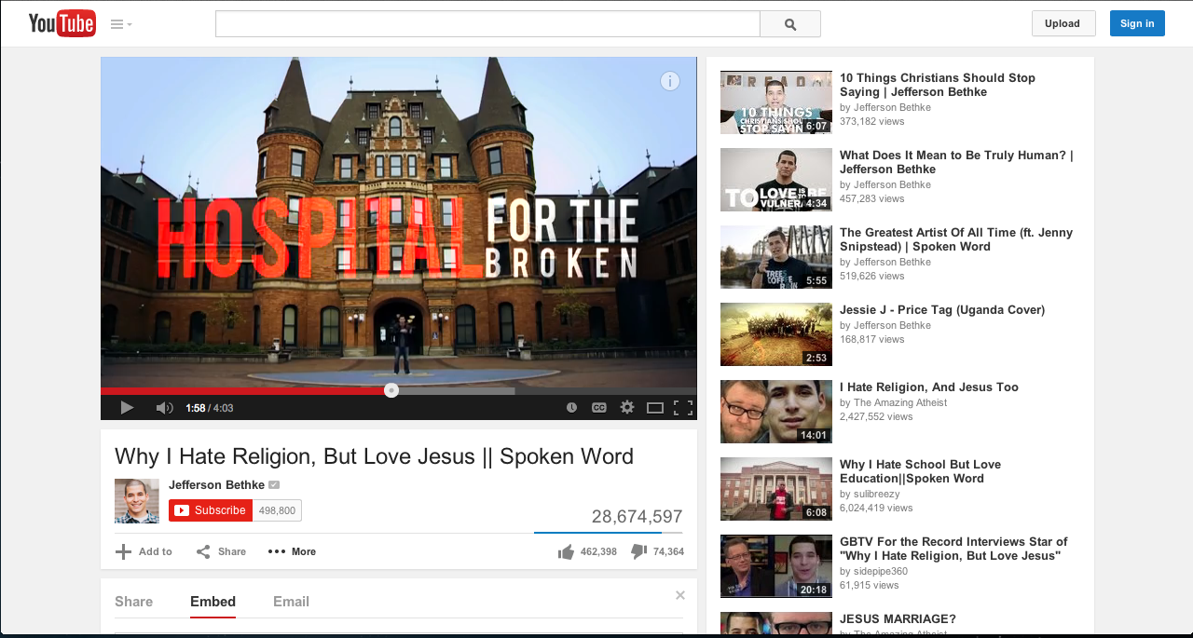
Task: Open The Greatest Artist Of All Time thumbnail
Action: coord(775,257)
